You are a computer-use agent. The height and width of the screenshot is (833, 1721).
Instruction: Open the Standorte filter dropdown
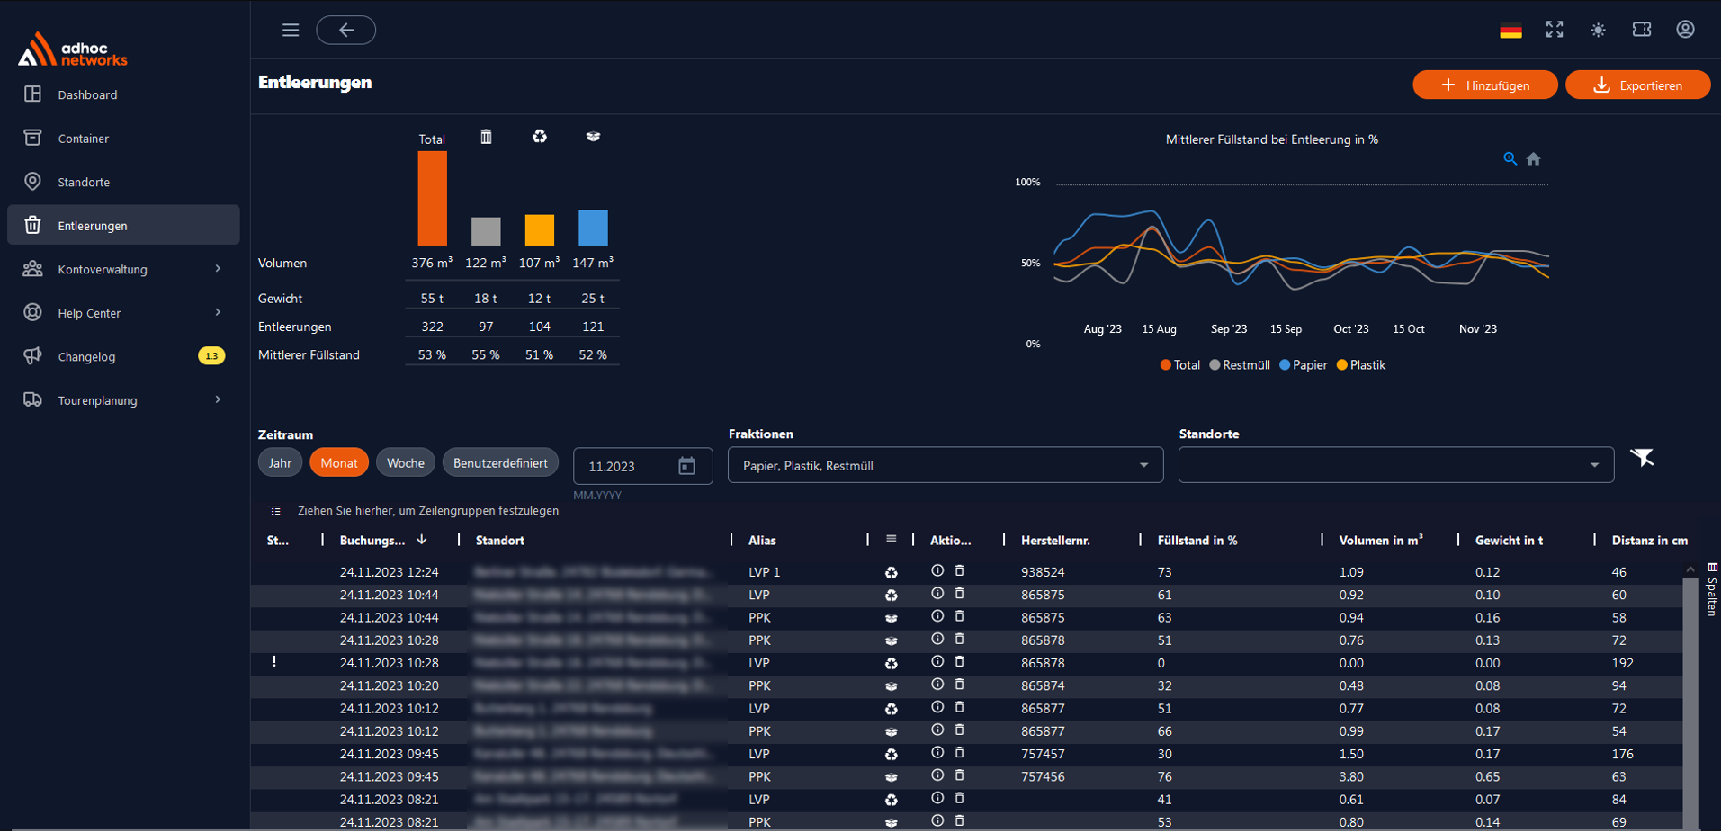1396,465
